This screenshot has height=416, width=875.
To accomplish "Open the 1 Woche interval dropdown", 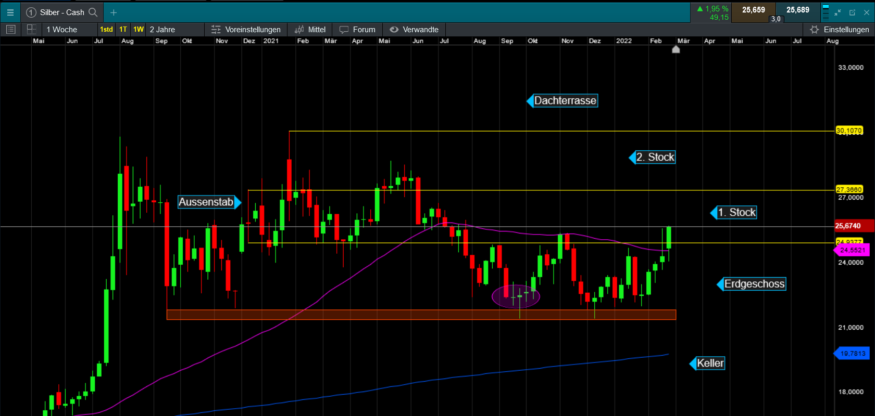I will 70,30.
